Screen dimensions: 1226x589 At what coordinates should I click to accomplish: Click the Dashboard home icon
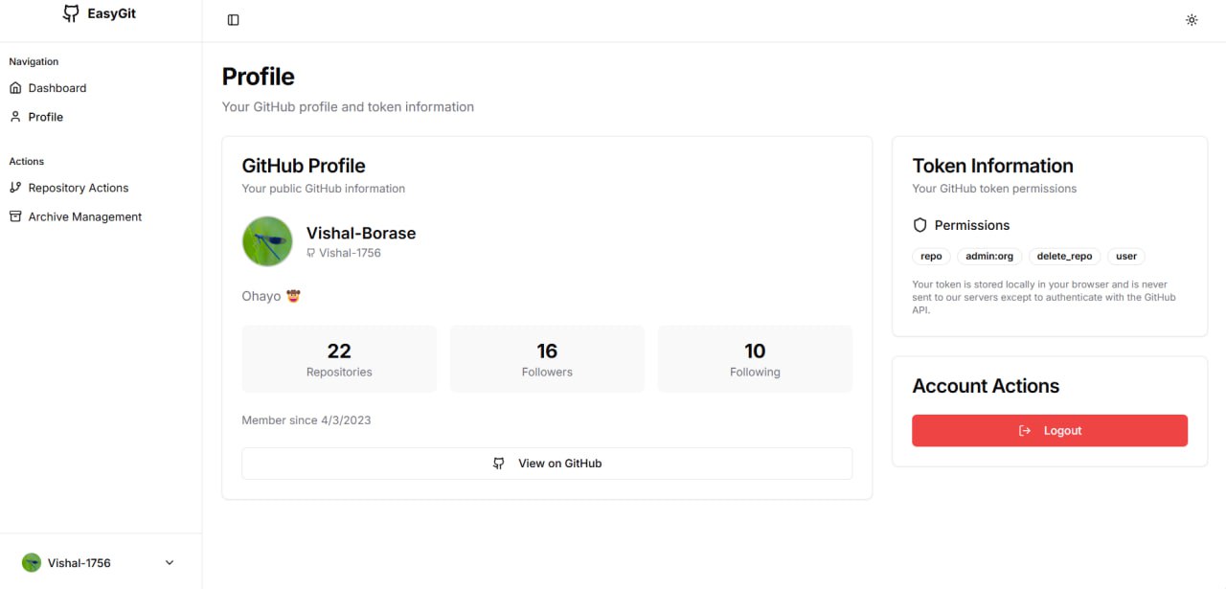click(15, 88)
